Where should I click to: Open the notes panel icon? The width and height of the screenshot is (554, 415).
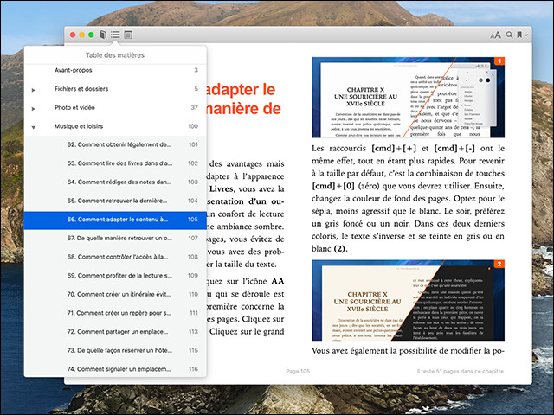128,35
